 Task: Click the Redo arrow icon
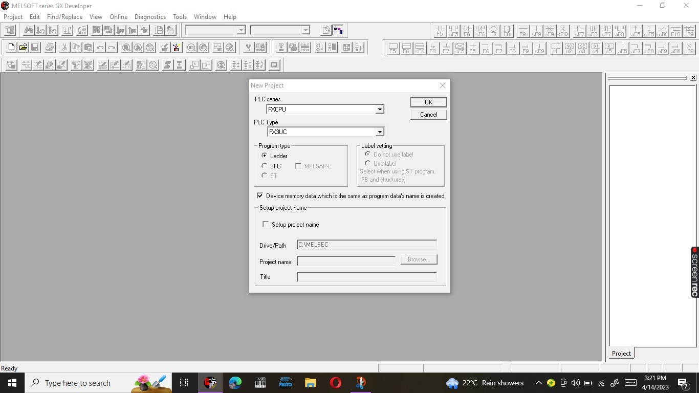[112, 48]
